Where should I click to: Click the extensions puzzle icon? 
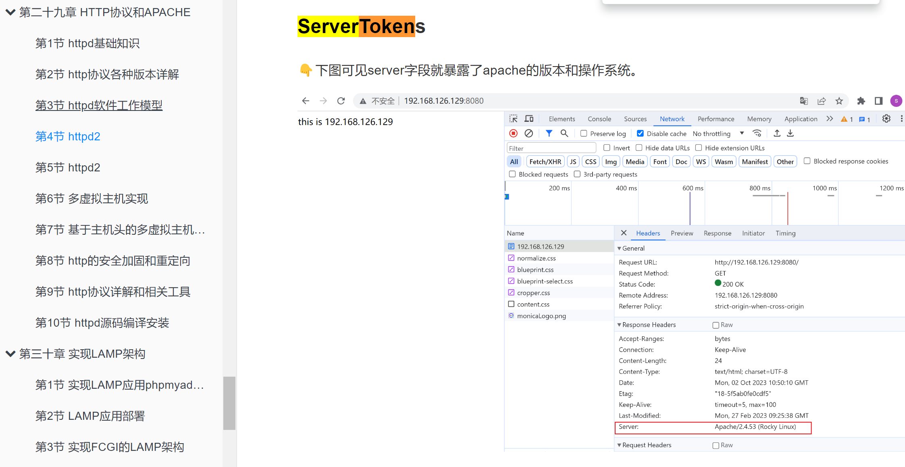coord(861,101)
